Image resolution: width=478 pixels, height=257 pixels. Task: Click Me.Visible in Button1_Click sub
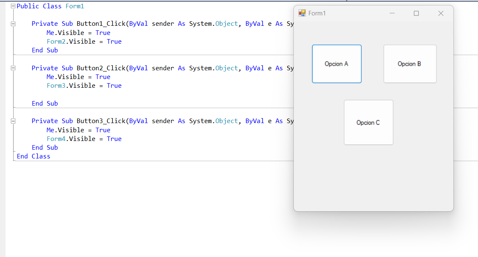tap(65, 32)
